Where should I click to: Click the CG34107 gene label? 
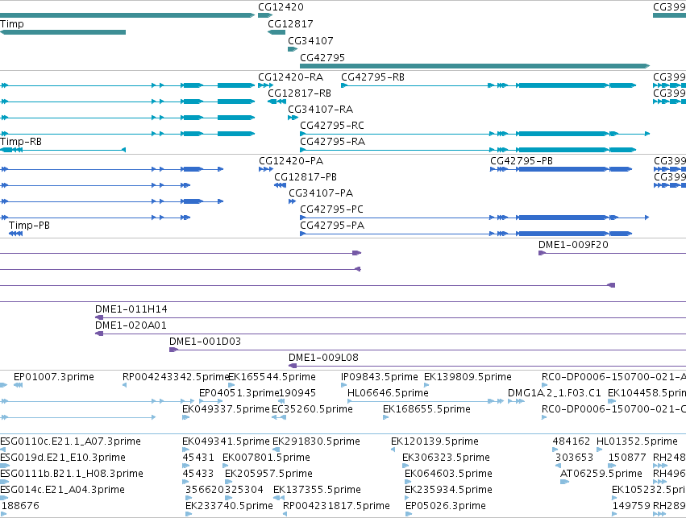click(x=310, y=41)
